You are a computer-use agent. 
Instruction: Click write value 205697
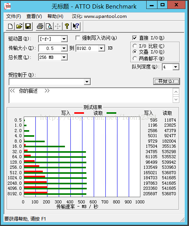[150, 194]
